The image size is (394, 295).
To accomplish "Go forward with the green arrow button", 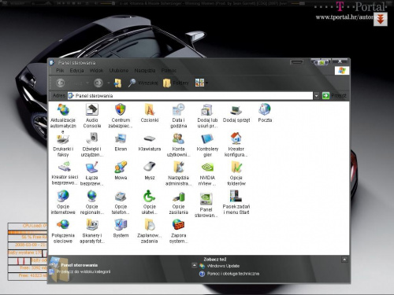I will (x=98, y=83).
